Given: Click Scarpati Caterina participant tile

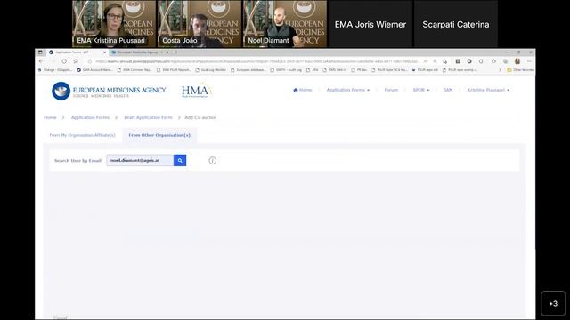Looking at the screenshot, I should 456,24.
